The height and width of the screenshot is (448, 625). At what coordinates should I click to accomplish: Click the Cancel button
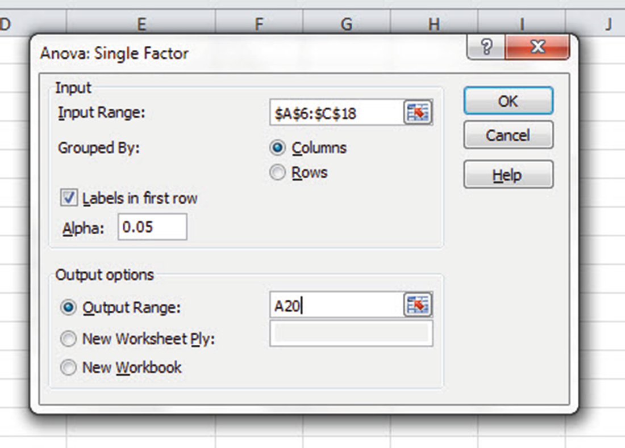508,136
